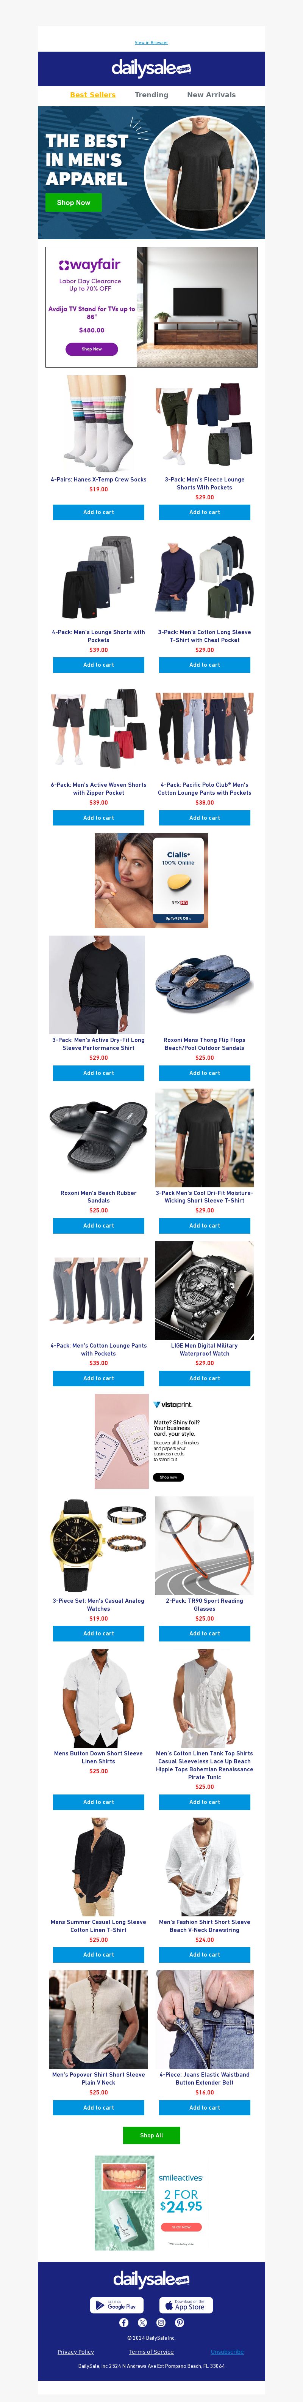Viewport: 303px width, 2402px height.
Task: Open the X (Twitter) icon in footer
Action: tap(142, 2323)
